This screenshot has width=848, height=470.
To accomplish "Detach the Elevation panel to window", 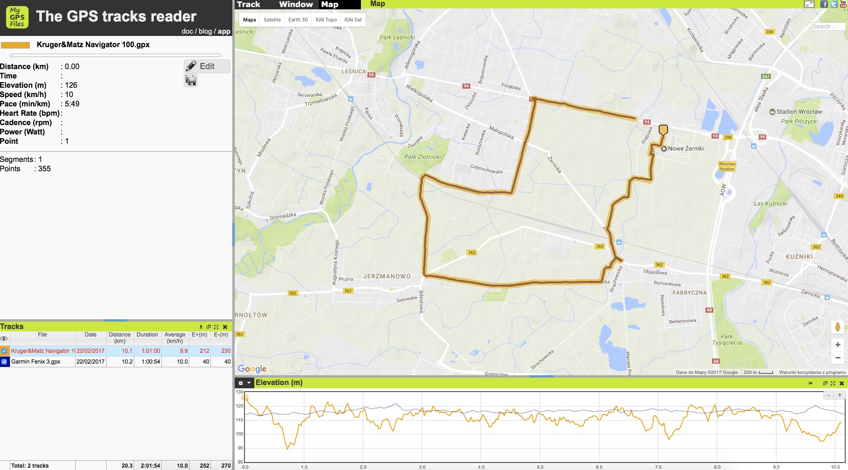I will (x=825, y=383).
